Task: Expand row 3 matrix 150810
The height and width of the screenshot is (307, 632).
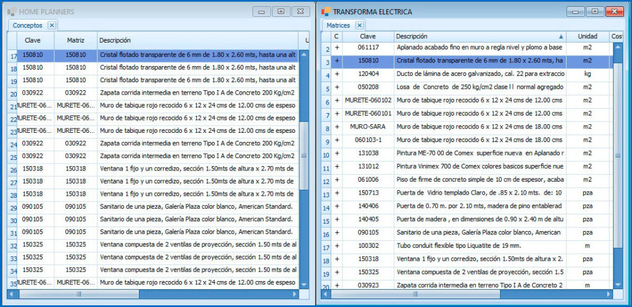Action: [x=336, y=61]
